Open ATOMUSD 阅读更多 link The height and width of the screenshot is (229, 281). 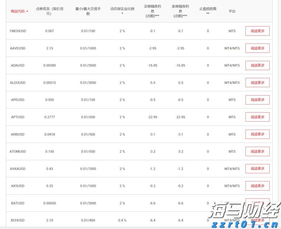pos(257,151)
